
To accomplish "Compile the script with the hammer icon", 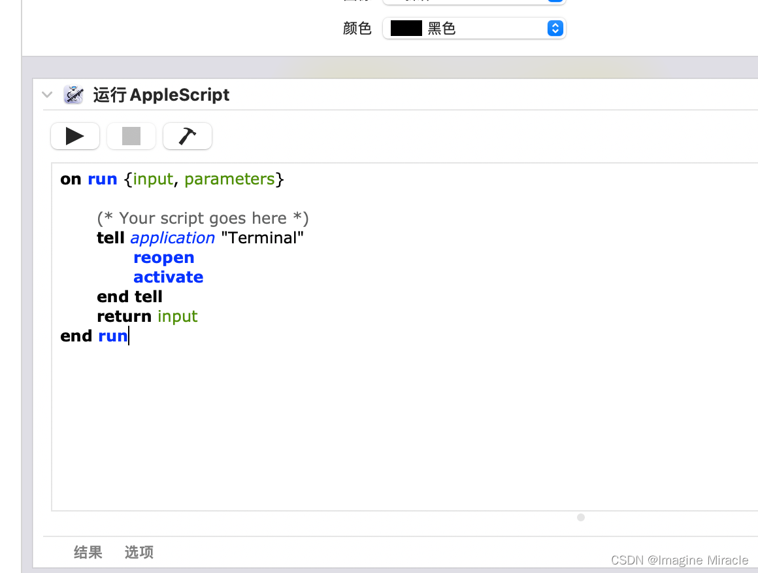I will click(188, 136).
